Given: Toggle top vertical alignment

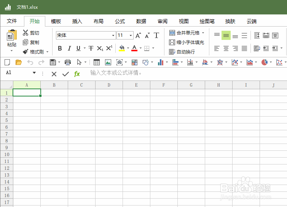Looking at the screenshot, I should (217, 35).
